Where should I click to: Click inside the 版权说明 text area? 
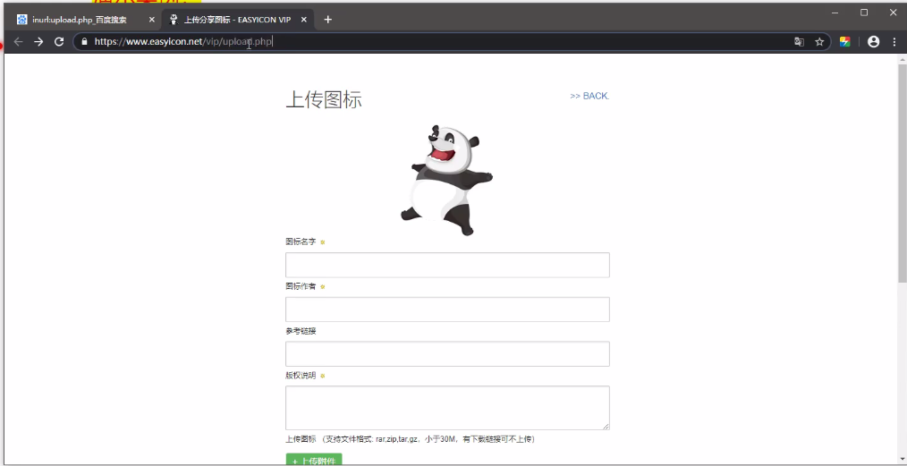[x=447, y=408]
